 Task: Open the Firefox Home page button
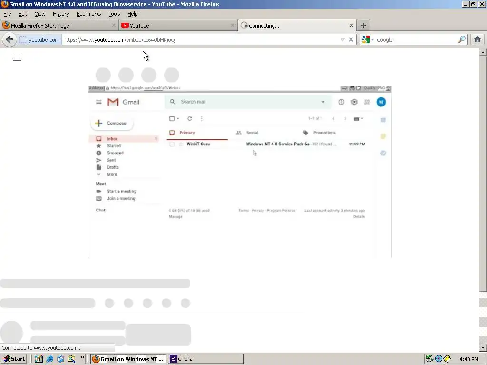(477, 40)
